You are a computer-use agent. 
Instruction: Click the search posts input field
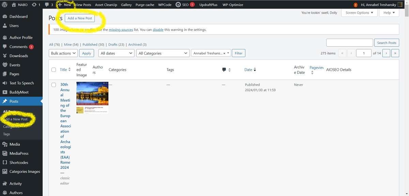point(349,43)
